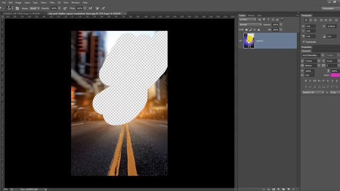
Task: Click the Opacity value field in options bar
Action: [54, 8]
